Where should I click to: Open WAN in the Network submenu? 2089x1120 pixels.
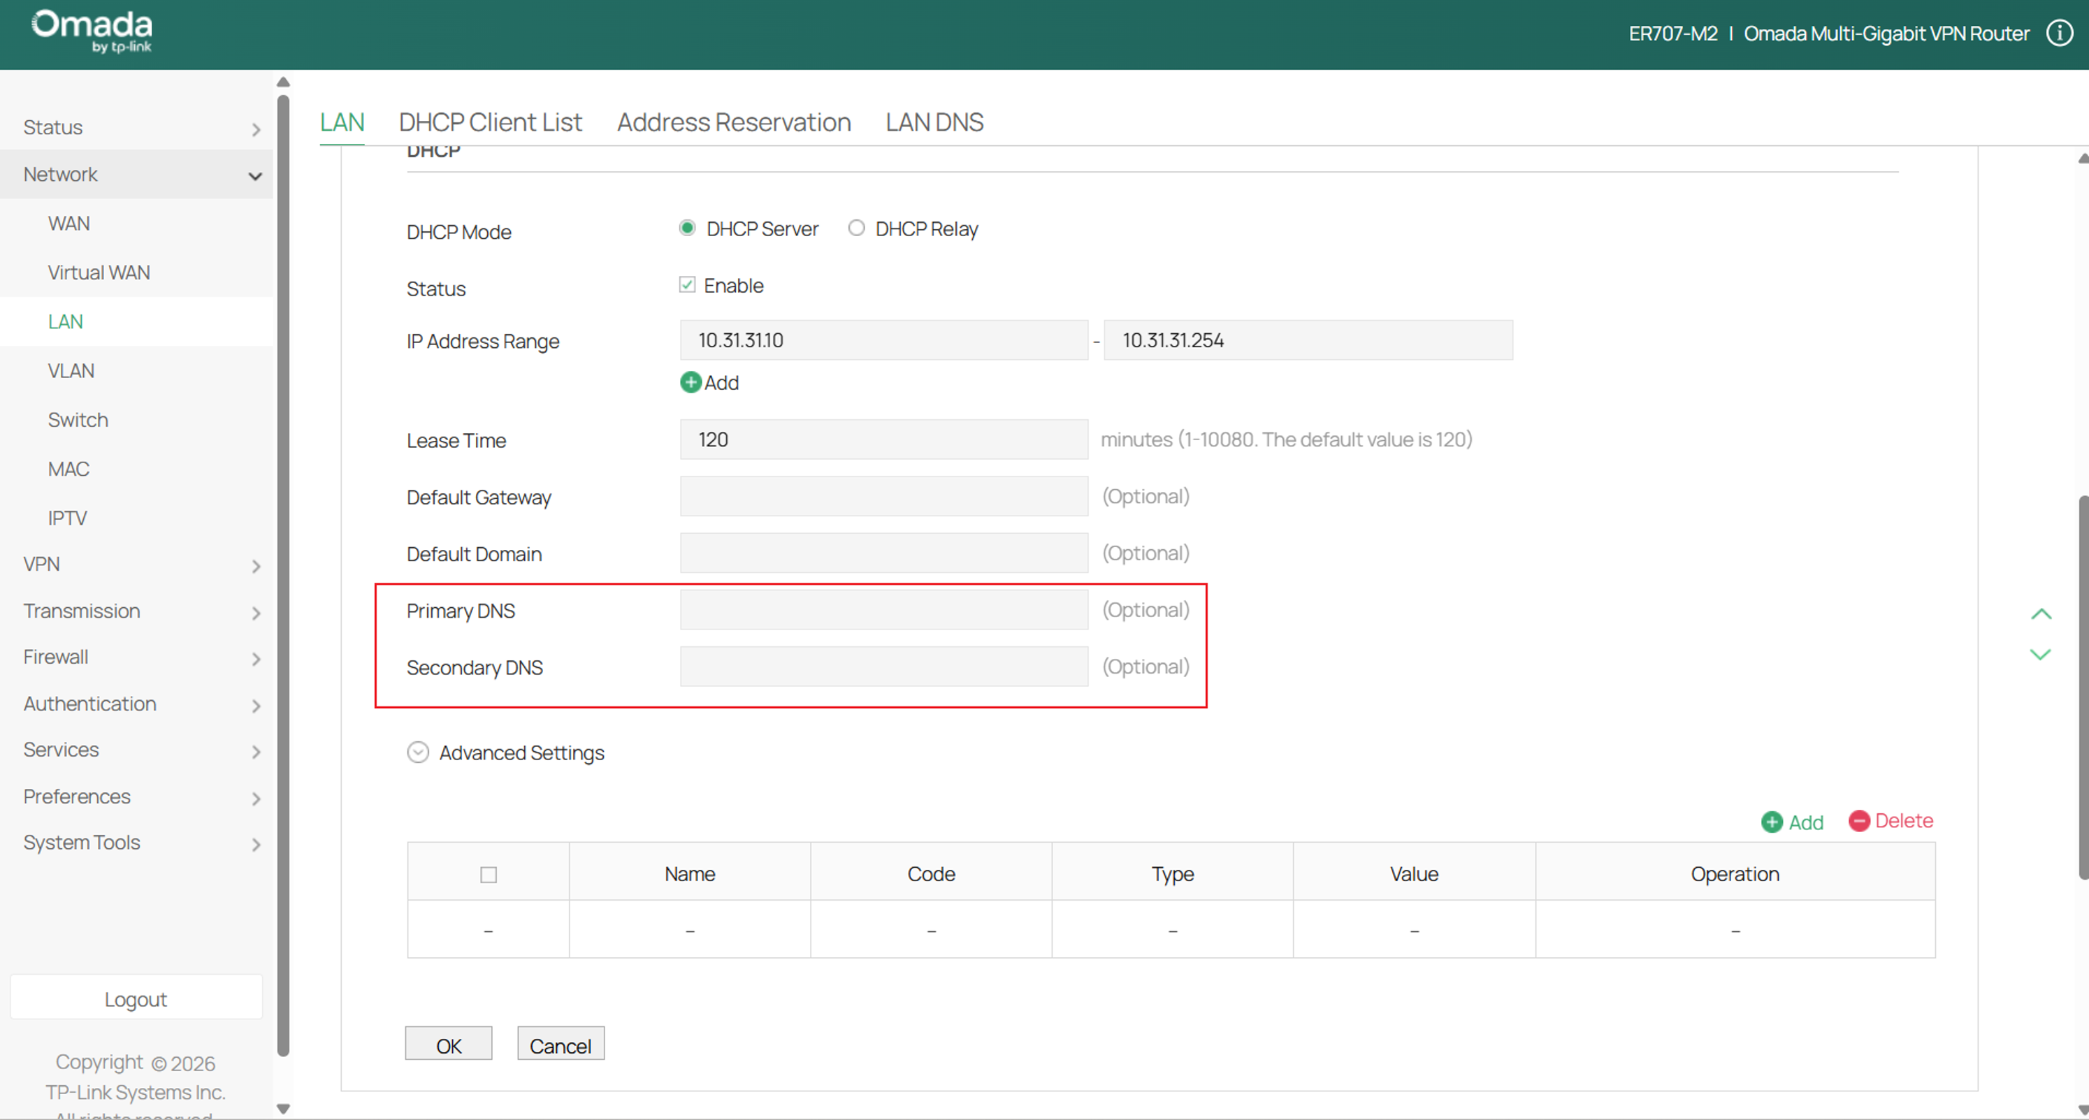(68, 224)
